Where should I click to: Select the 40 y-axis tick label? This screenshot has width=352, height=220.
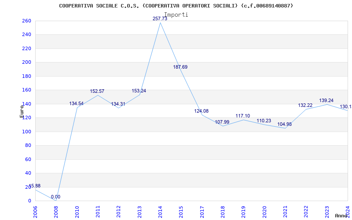(x=28, y=173)
